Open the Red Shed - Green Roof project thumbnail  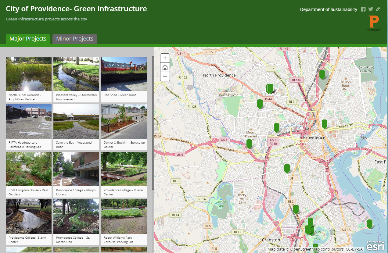coord(124,74)
